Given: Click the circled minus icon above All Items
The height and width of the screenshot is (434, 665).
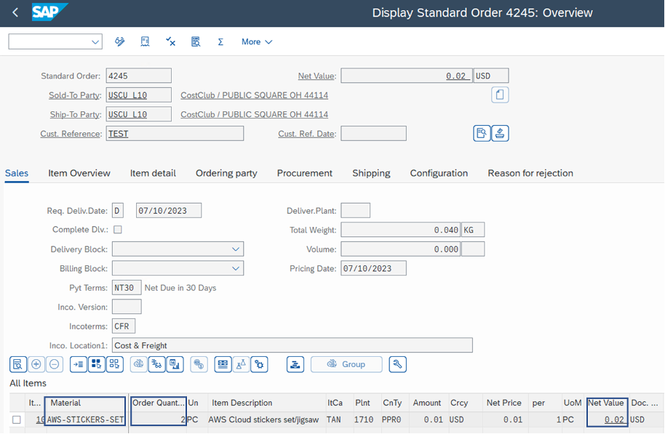Looking at the screenshot, I should [55, 364].
